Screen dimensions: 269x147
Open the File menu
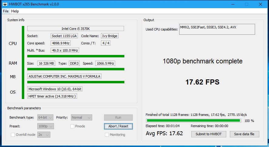point(6,11)
